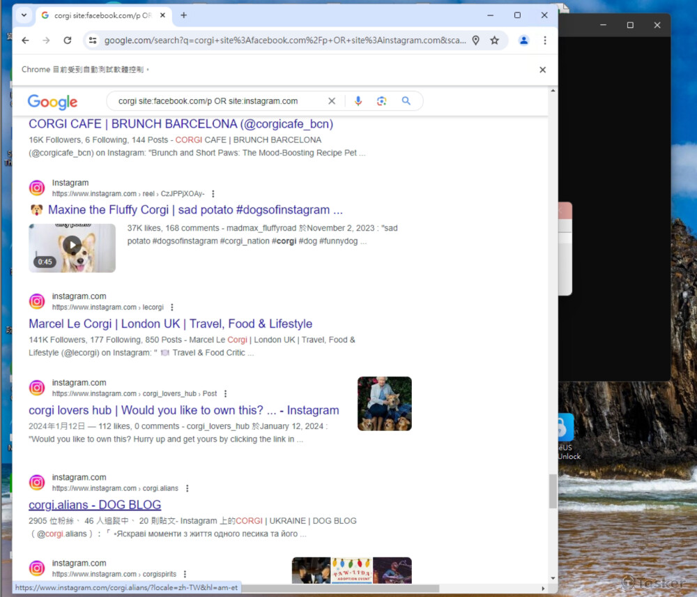Open CORGI CAFE BRUNCH BARCELONA link
The height and width of the screenshot is (597, 697).
click(x=181, y=124)
